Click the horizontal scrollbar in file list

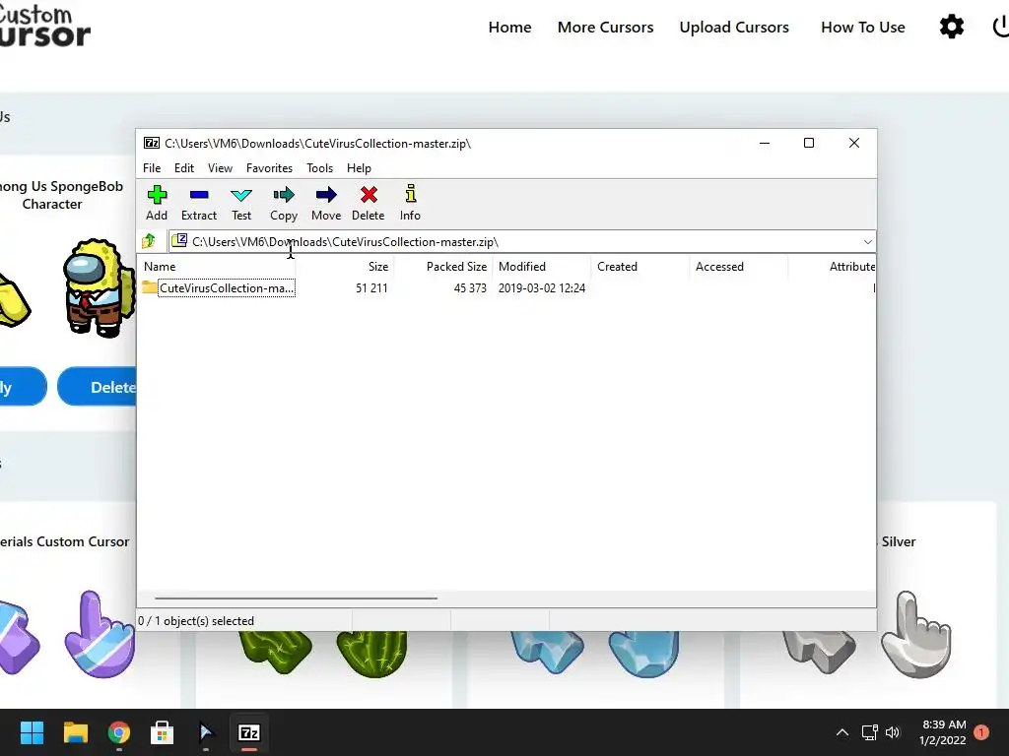pos(296,598)
